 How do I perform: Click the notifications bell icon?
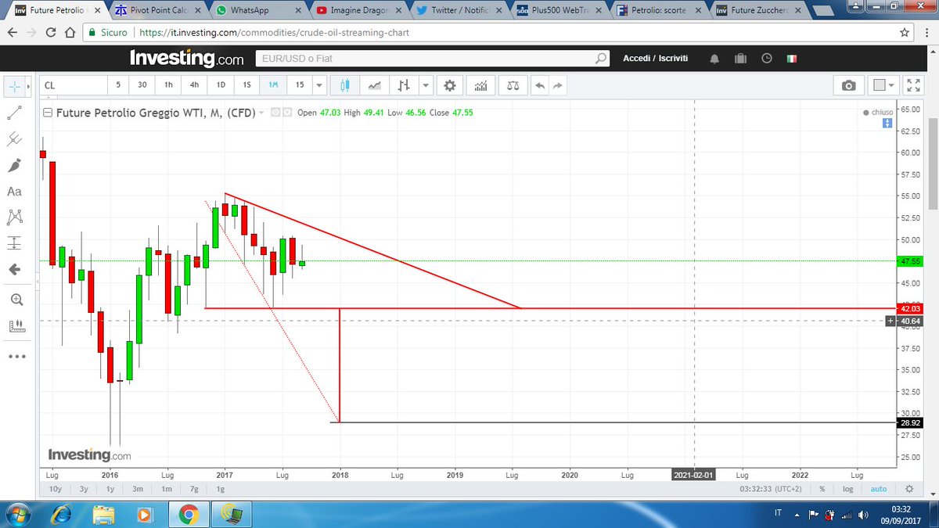pos(714,59)
